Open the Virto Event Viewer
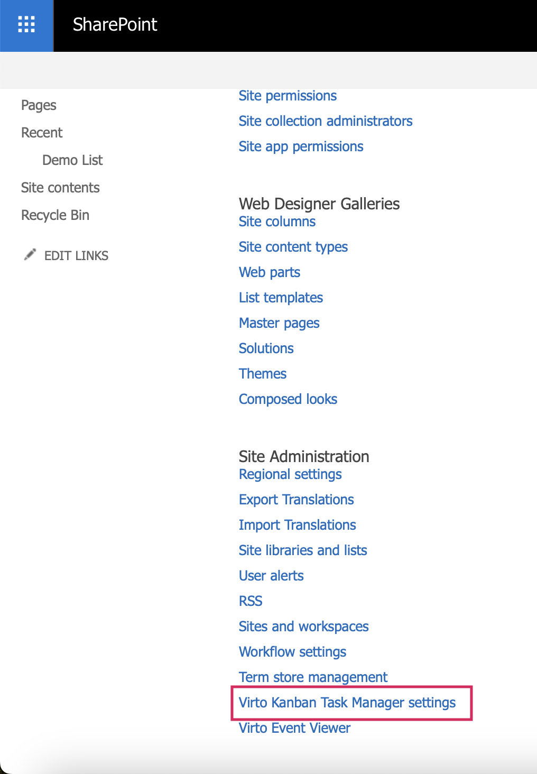 294,727
